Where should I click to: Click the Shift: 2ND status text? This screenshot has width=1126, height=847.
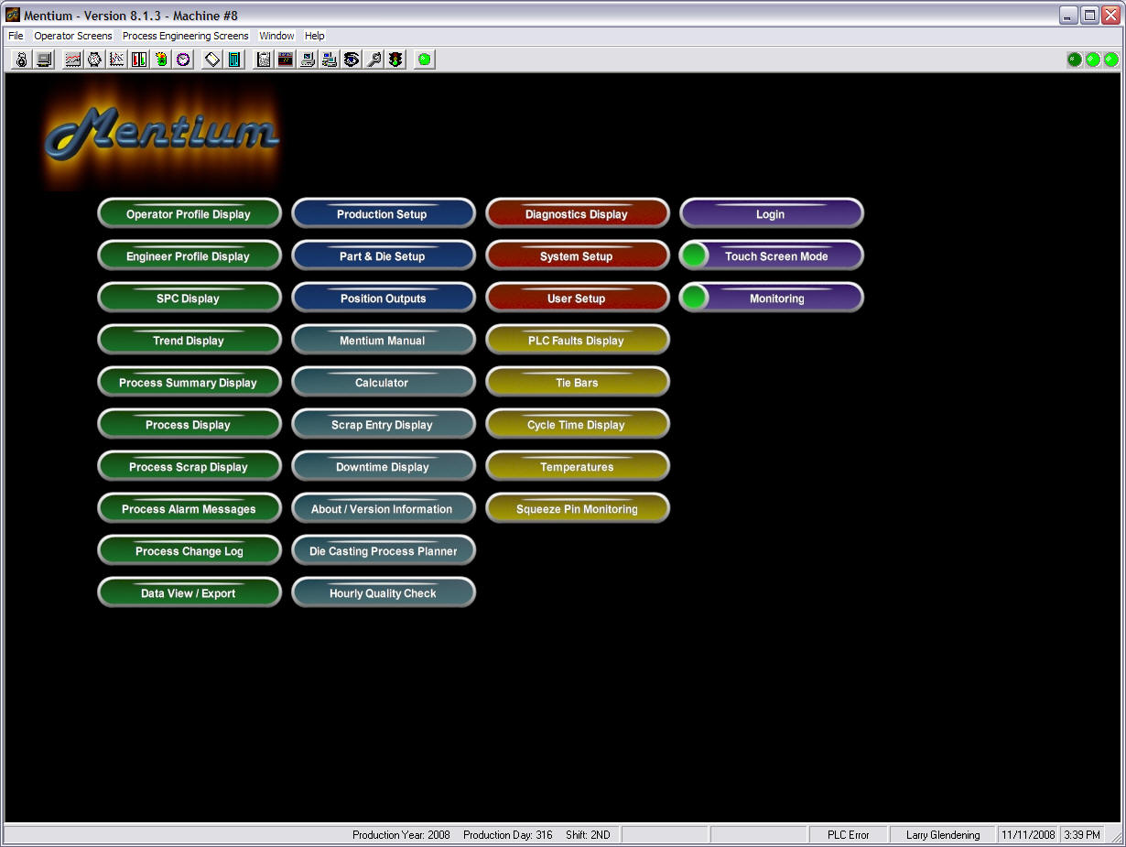coord(588,834)
